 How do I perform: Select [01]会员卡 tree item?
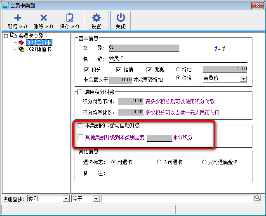point(39,42)
